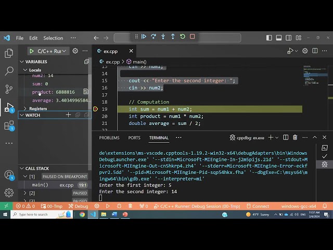Stop the debug session

[x=192, y=36]
